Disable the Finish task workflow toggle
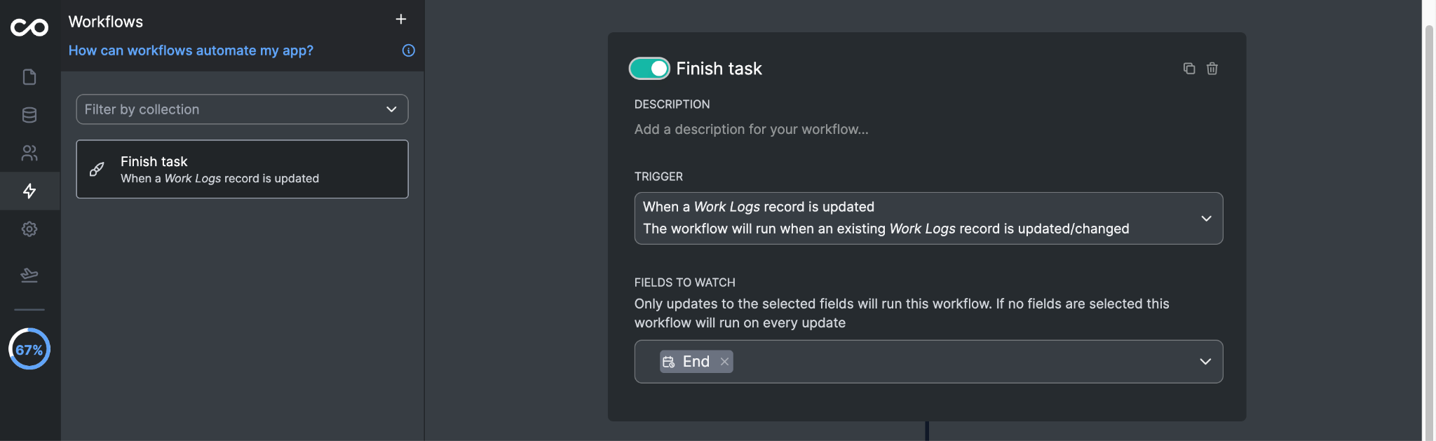The image size is (1436, 441). pyautogui.click(x=649, y=69)
